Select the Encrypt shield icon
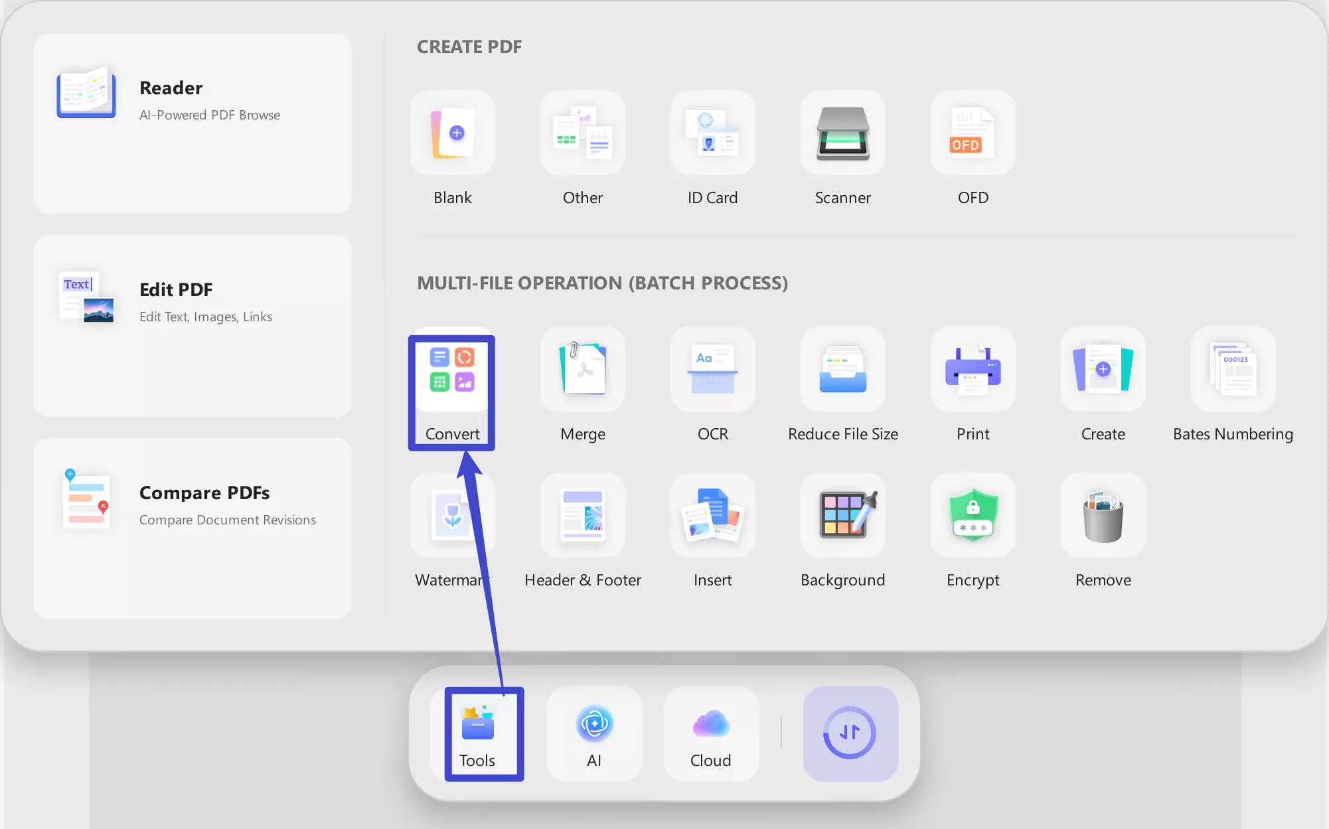The height and width of the screenshot is (829, 1329). [x=973, y=516]
